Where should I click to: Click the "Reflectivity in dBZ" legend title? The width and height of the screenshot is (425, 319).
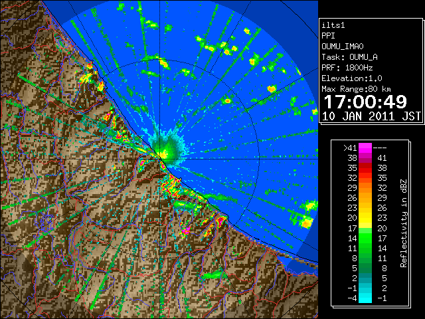pos(404,223)
